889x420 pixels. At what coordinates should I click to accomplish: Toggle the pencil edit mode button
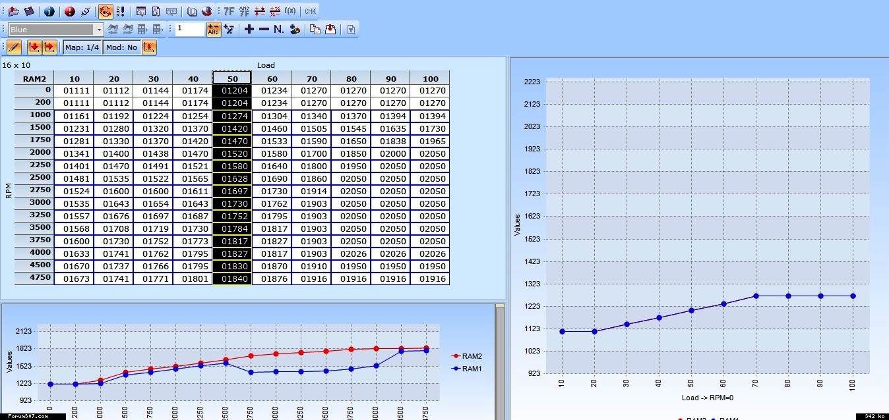coord(14,47)
